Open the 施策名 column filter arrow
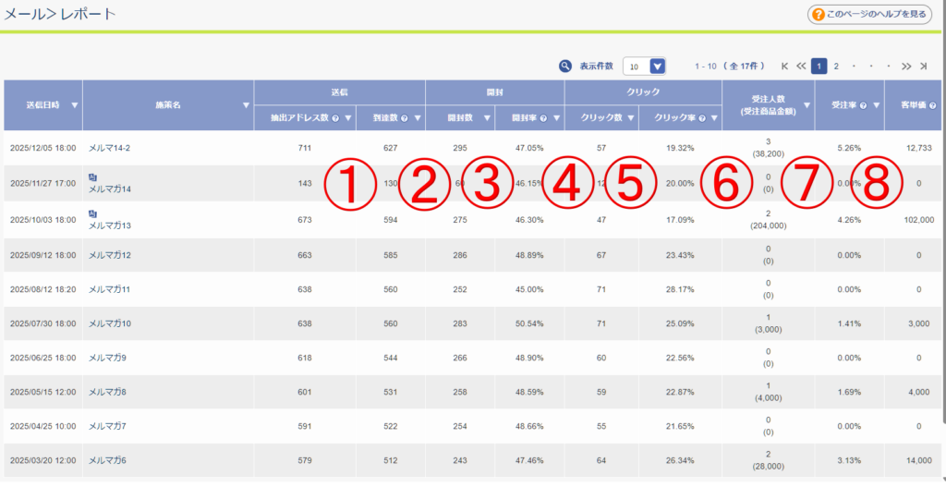The width and height of the screenshot is (946, 487). coord(246,105)
